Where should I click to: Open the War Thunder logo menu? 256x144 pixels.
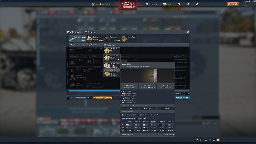[128, 5]
